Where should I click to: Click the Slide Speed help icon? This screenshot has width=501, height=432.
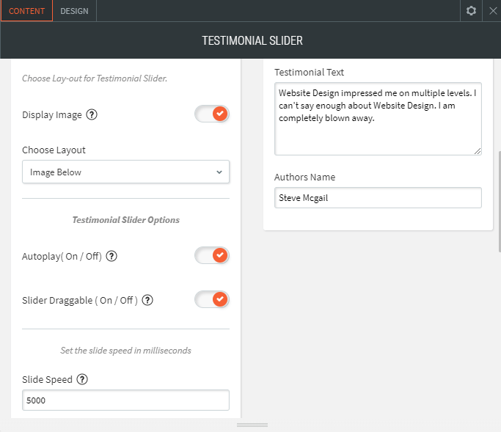[x=82, y=379]
